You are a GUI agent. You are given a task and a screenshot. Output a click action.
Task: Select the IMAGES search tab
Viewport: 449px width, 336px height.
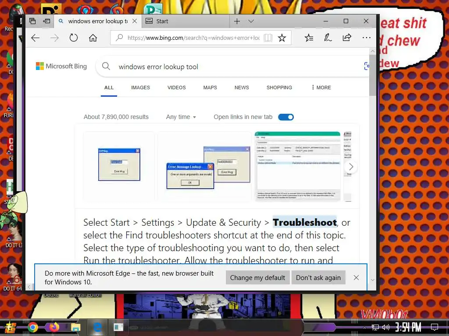[x=140, y=87]
